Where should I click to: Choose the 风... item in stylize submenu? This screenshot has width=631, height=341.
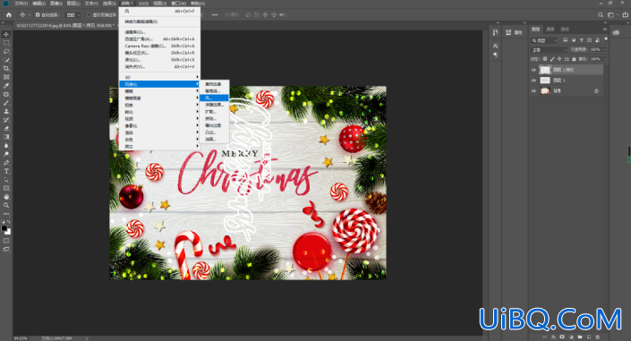click(x=214, y=98)
